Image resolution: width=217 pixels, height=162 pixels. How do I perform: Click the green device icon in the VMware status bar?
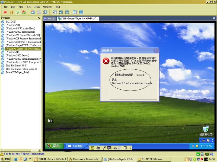tap(198, 154)
